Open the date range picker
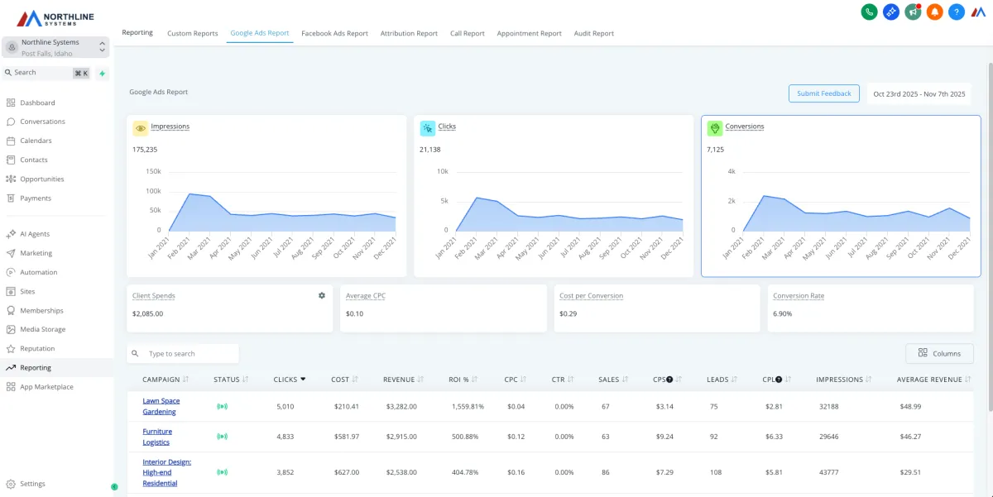Screen dimensions: 993x497 [919, 93]
